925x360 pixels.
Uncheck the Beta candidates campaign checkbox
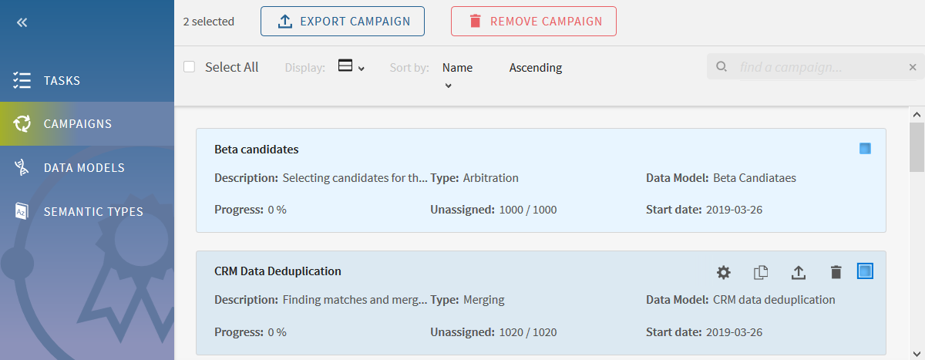[865, 149]
